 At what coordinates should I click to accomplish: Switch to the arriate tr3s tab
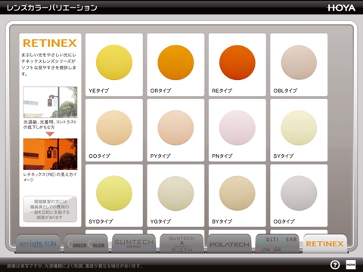(38, 244)
